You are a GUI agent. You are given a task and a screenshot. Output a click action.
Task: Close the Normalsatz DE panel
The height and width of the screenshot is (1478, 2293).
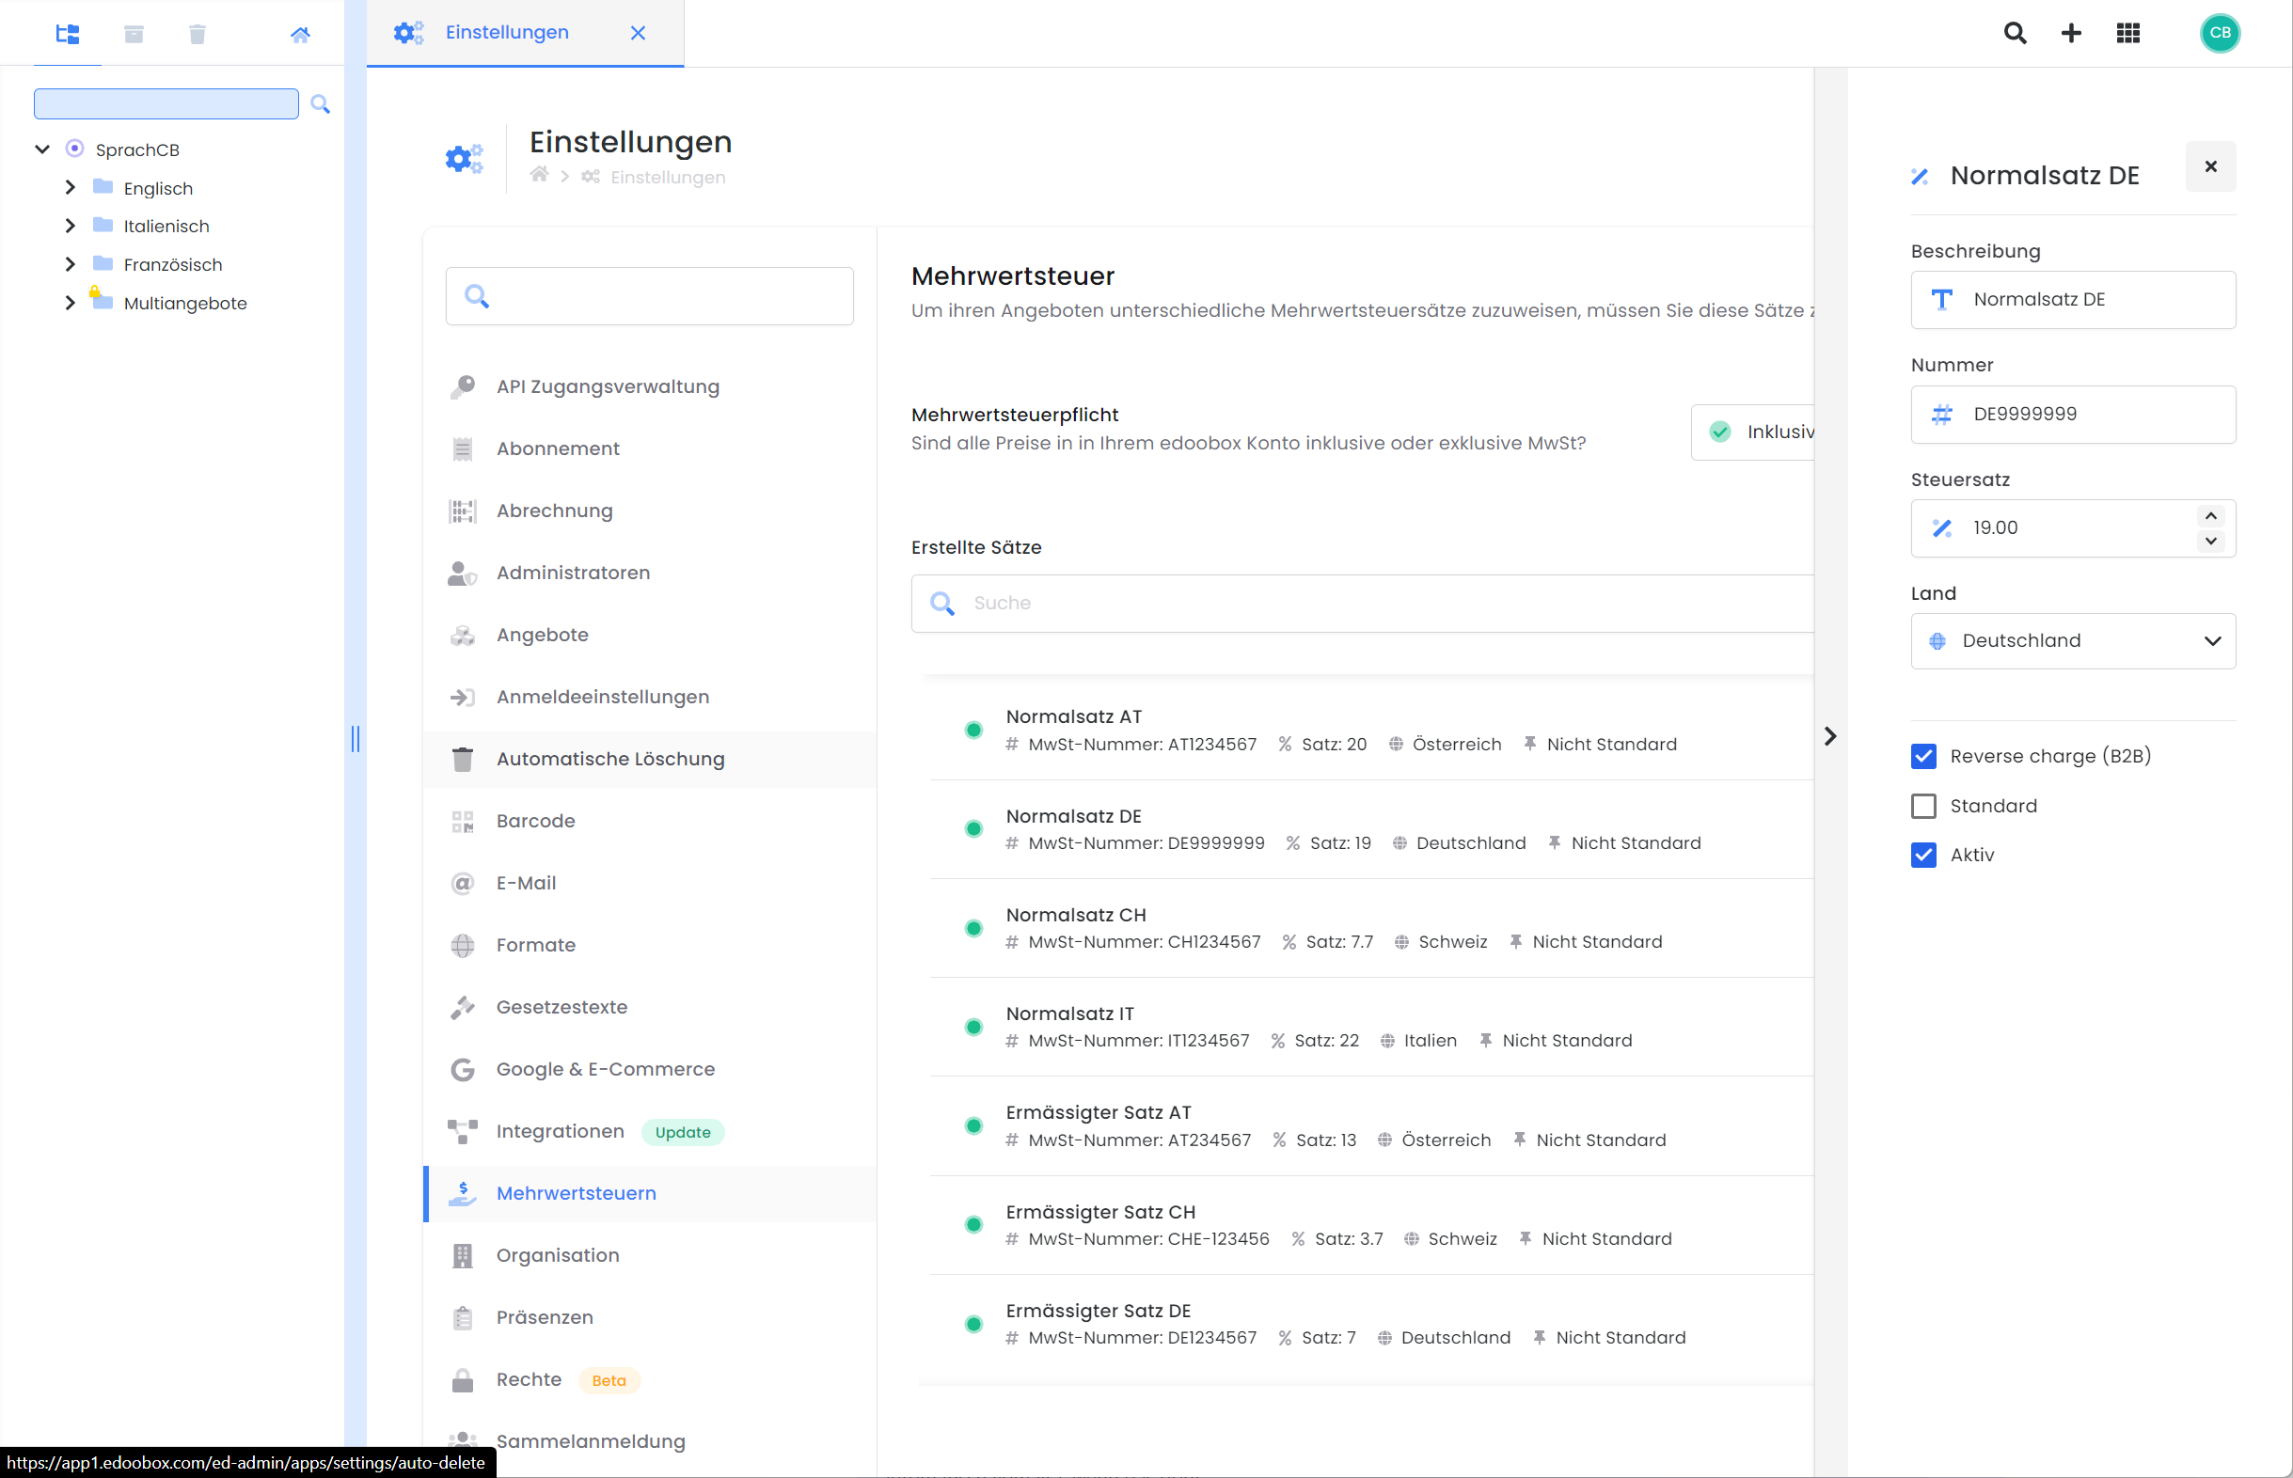coord(2210,167)
